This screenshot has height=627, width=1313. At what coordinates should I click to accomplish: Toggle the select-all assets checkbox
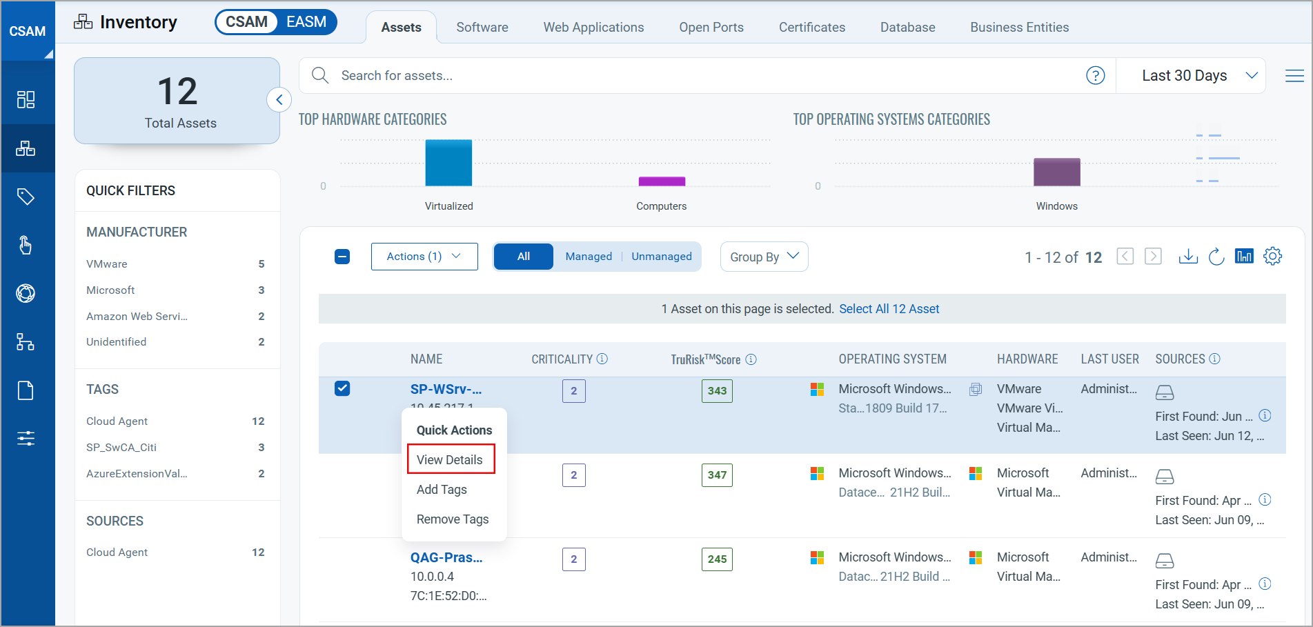pos(342,257)
